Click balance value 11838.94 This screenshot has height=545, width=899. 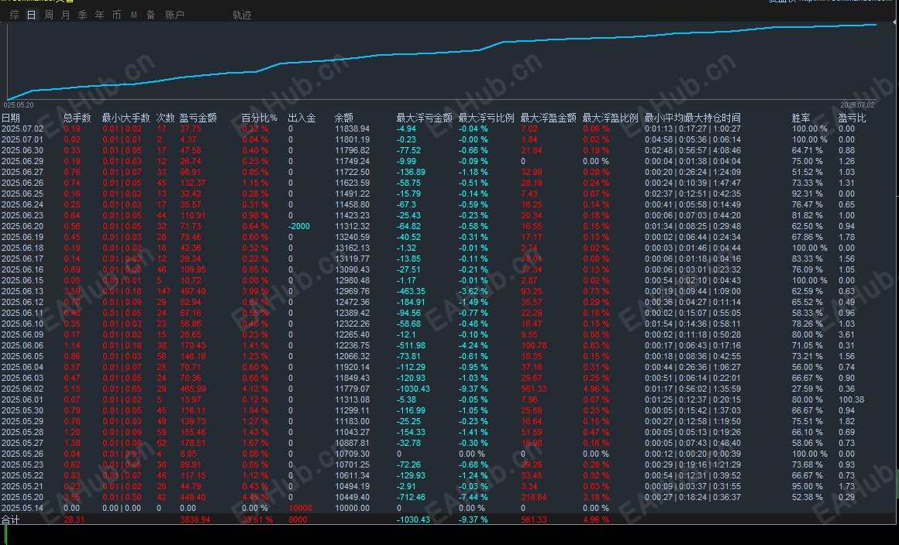pos(352,129)
